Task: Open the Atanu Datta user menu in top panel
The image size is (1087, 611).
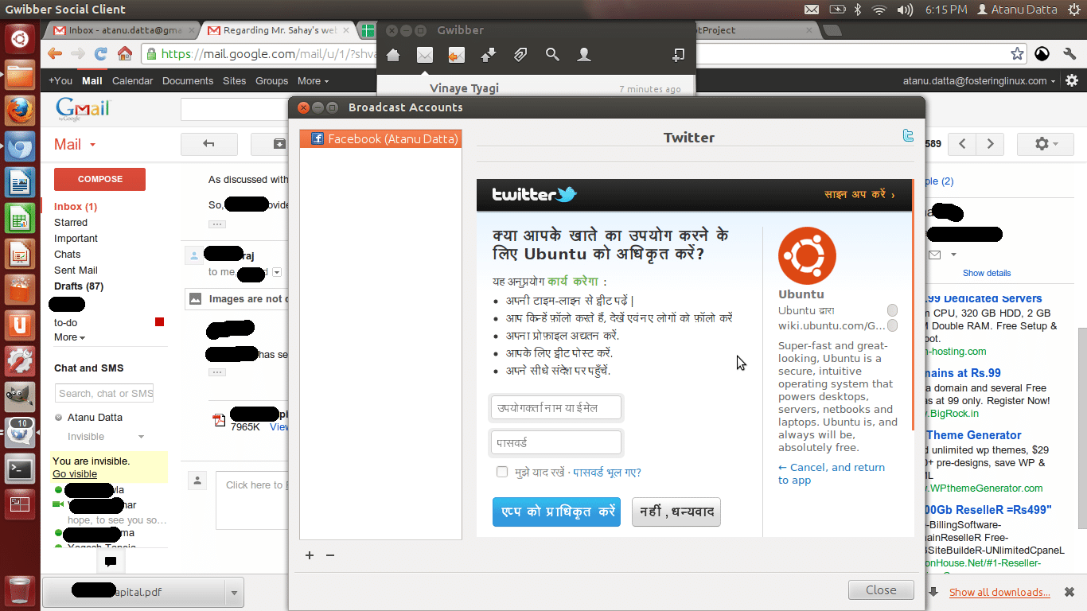Action: [1017, 10]
